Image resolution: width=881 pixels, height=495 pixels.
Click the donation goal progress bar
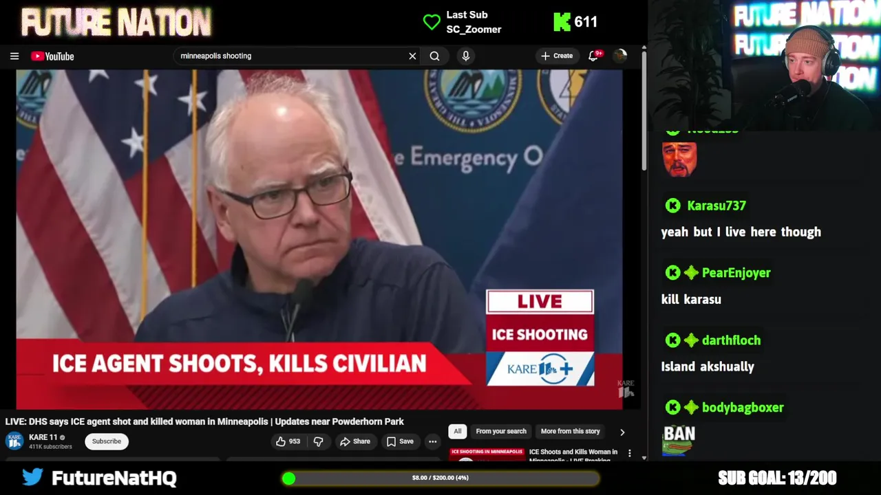click(440, 478)
